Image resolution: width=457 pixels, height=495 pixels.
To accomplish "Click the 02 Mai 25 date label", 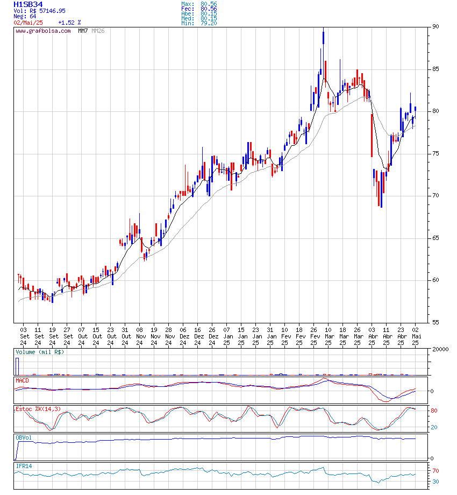I will coord(416,336).
